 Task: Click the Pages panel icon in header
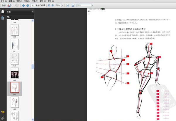3,12
